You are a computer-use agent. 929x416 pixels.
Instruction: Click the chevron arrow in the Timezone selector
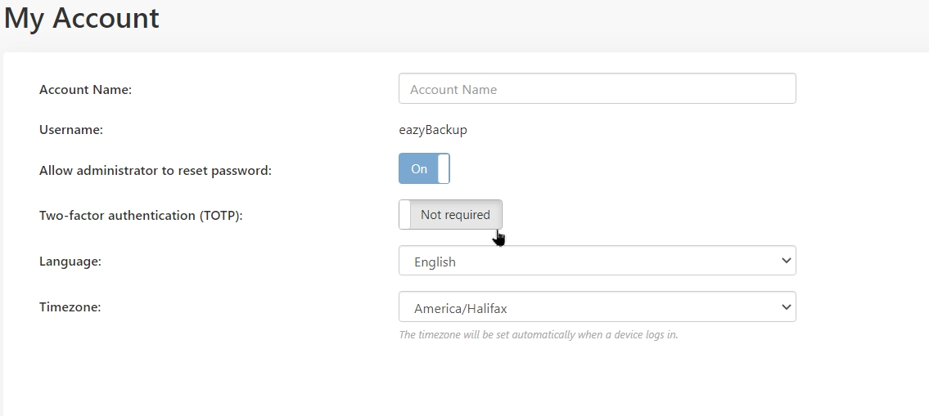pyautogui.click(x=787, y=306)
